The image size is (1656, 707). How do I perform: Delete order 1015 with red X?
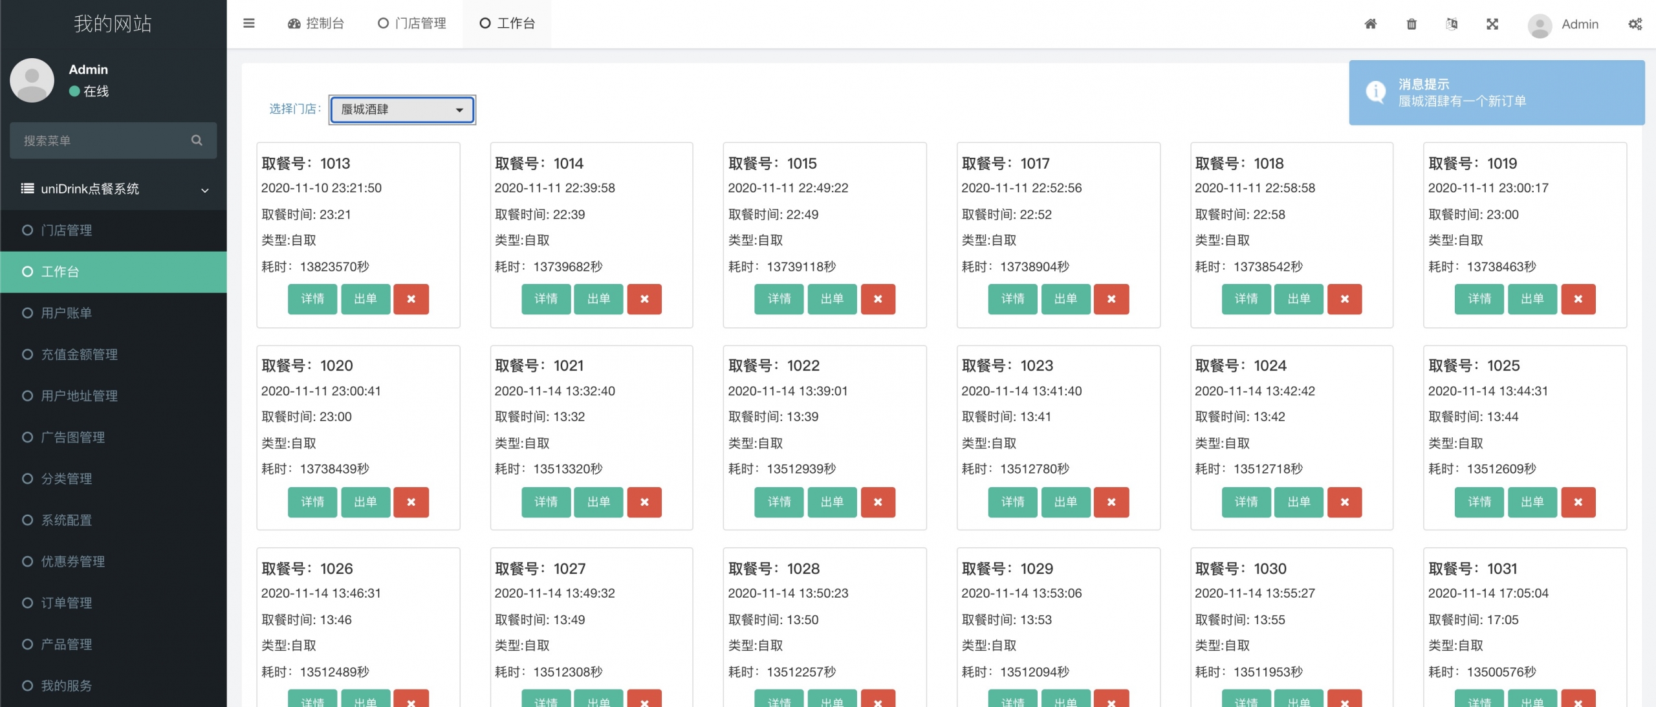click(878, 299)
